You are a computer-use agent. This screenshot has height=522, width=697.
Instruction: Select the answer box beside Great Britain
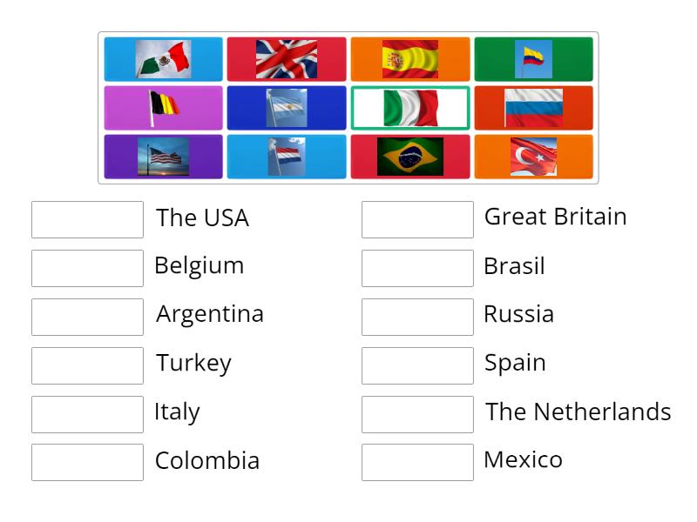pyautogui.click(x=417, y=219)
